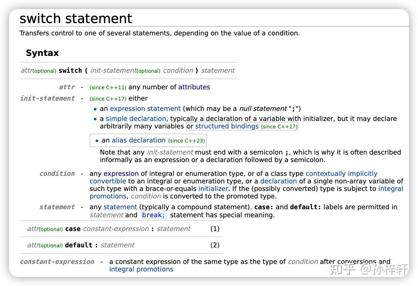
Task: Follow the 'structured bindings' link
Action: 227,126
